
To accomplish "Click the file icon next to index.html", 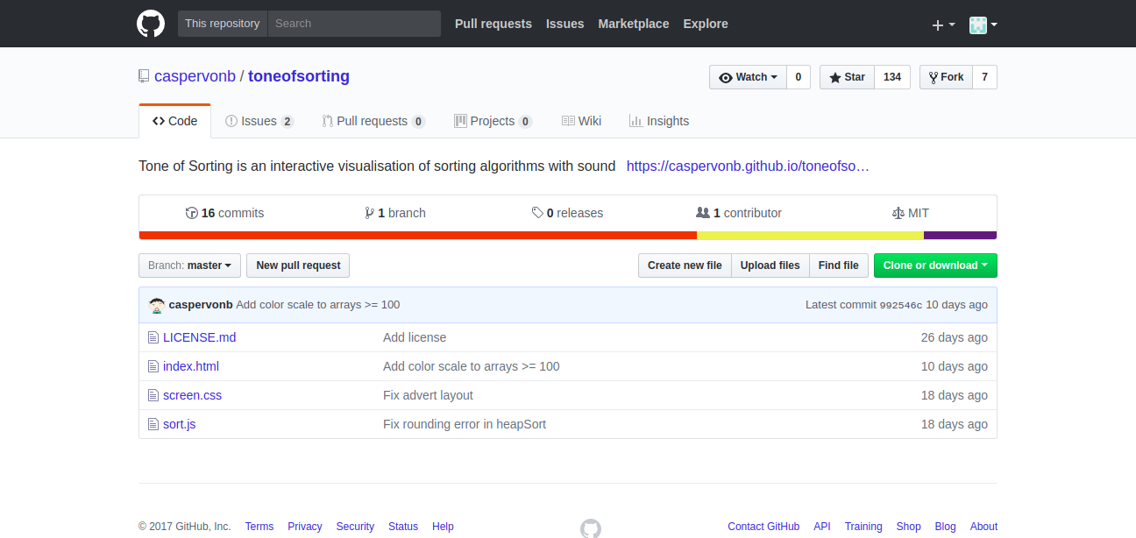I will (x=153, y=366).
